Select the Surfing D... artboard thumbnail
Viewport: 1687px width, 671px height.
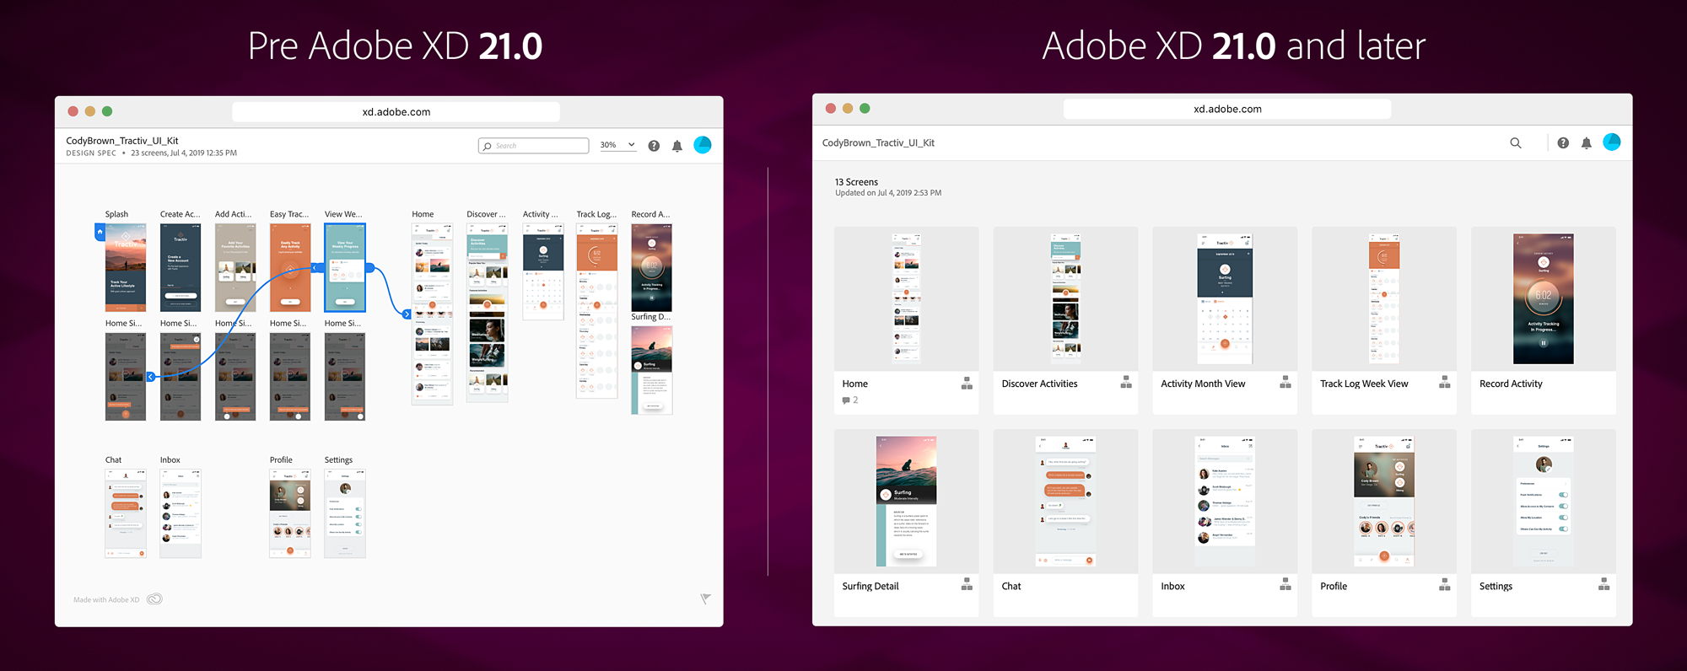pyautogui.click(x=652, y=371)
